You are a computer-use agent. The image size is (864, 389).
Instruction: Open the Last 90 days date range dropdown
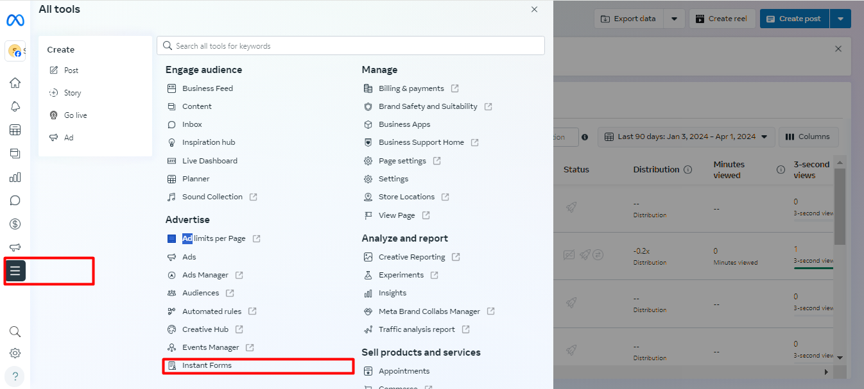pyautogui.click(x=686, y=137)
